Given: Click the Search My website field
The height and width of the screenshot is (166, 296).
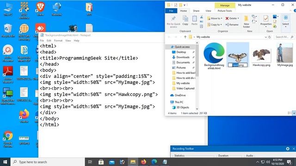Looking at the screenshot, I should click(x=284, y=37).
